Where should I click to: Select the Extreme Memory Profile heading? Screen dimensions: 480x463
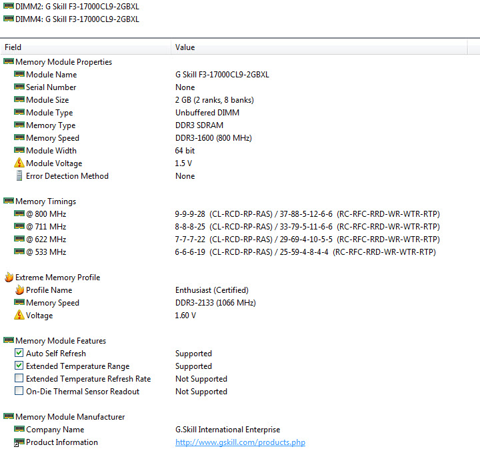(x=58, y=278)
